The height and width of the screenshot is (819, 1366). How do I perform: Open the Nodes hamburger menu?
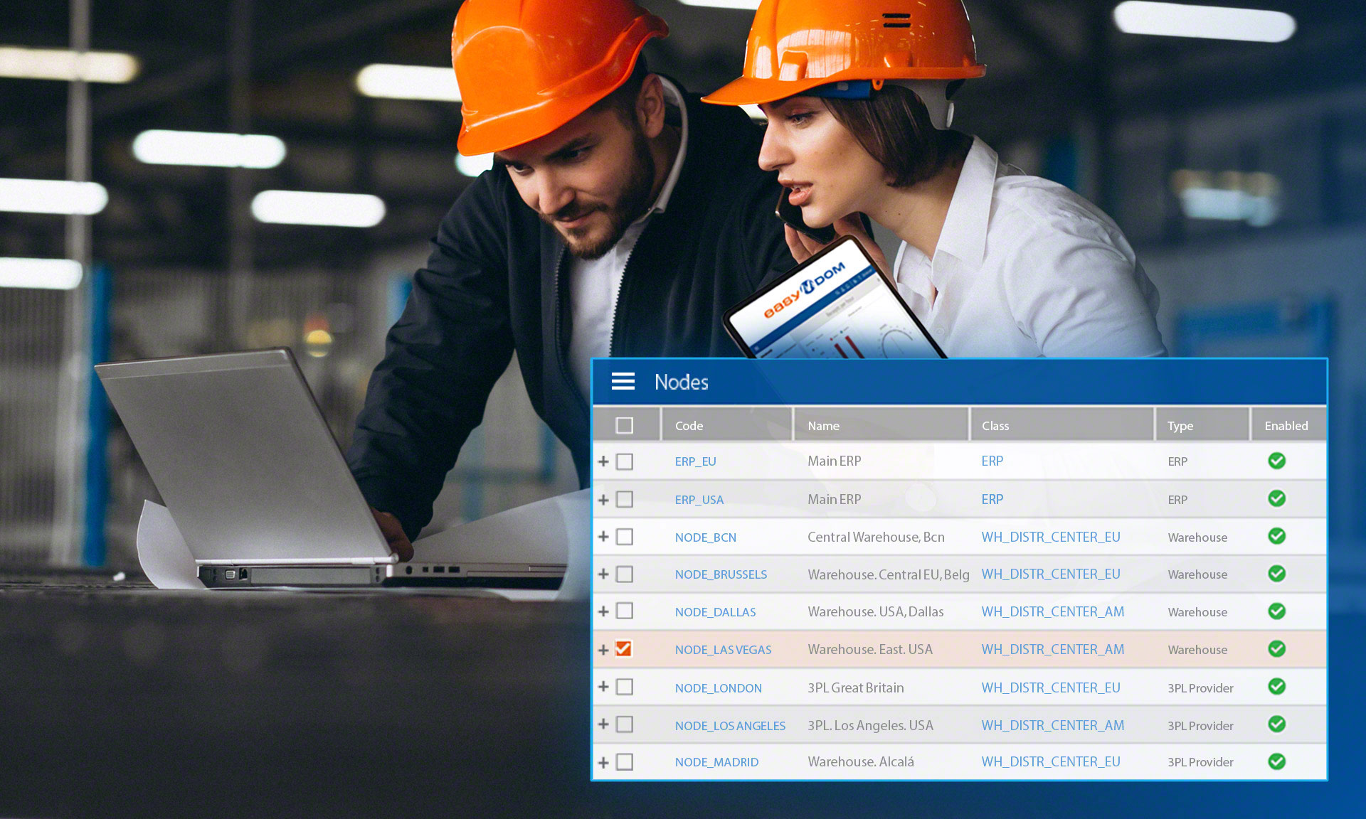pos(623,382)
